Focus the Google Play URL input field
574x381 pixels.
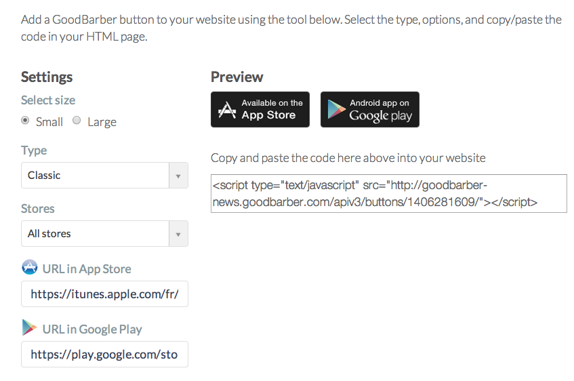point(104,354)
